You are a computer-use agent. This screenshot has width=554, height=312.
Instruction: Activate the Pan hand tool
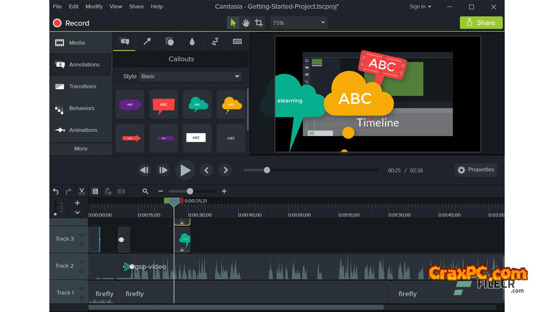(246, 23)
